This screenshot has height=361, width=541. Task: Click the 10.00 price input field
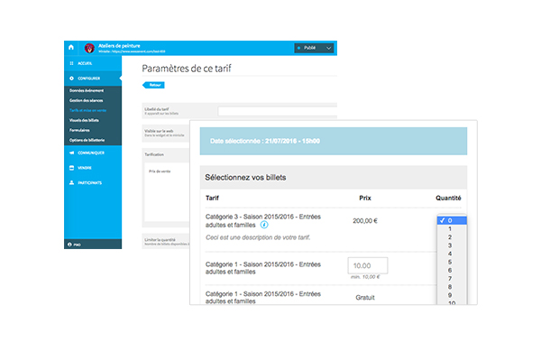pyautogui.click(x=368, y=265)
